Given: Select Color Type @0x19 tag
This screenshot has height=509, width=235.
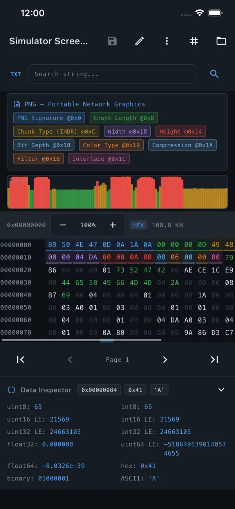Looking at the screenshot, I should [111, 145].
